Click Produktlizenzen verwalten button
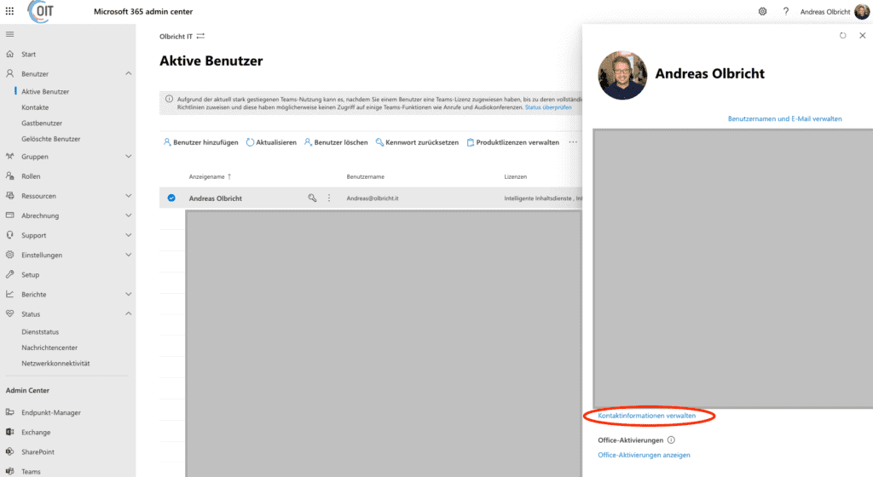The image size is (873, 477). (512, 142)
